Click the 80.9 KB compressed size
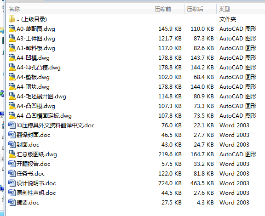Screen dimensions: 265x216 (204, 96)
